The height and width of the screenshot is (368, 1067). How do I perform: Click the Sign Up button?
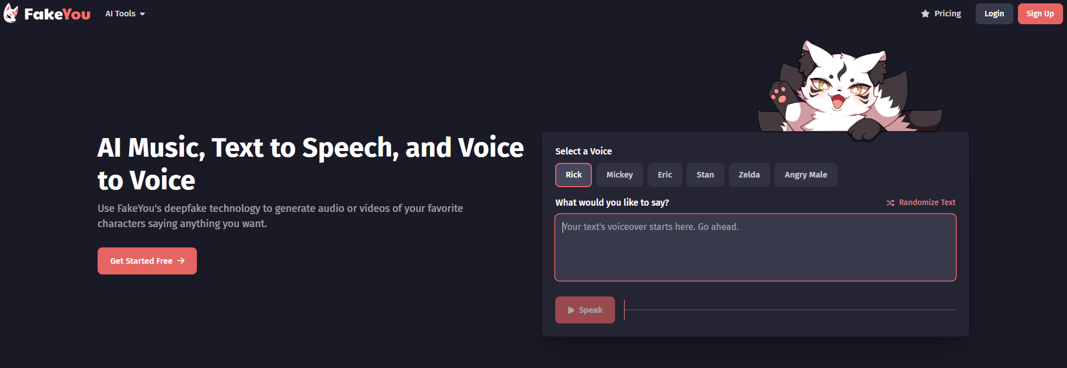[1040, 14]
